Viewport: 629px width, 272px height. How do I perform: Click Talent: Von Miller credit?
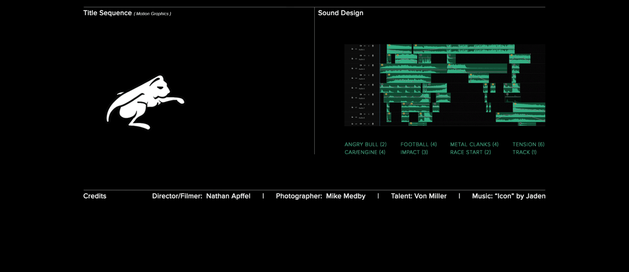(x=419, y=196)
